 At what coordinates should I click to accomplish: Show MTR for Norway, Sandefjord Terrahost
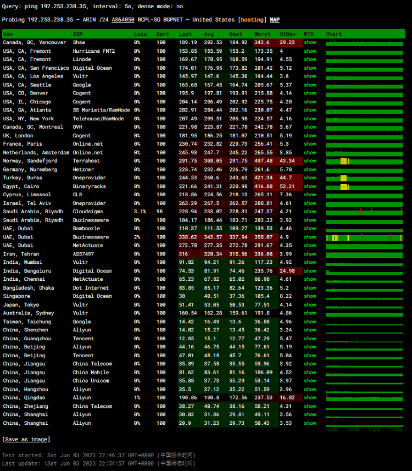310,161
